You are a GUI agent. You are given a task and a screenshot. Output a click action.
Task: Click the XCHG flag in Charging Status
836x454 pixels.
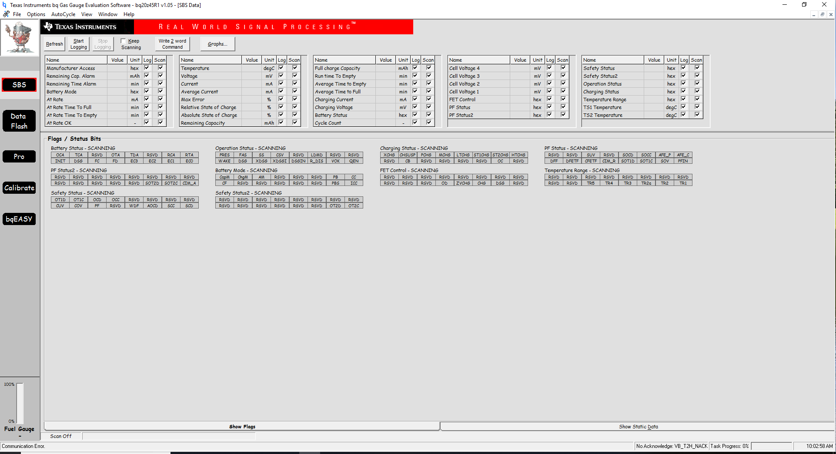(x=389, y=155)
